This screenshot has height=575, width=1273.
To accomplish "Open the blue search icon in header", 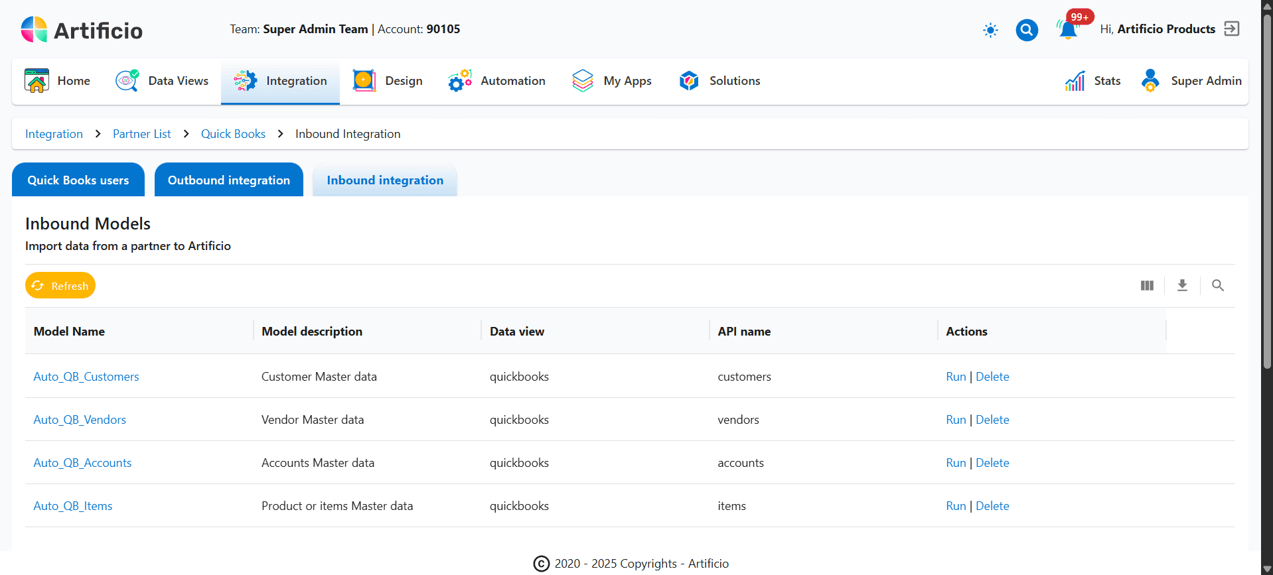I will (1026, 30).
